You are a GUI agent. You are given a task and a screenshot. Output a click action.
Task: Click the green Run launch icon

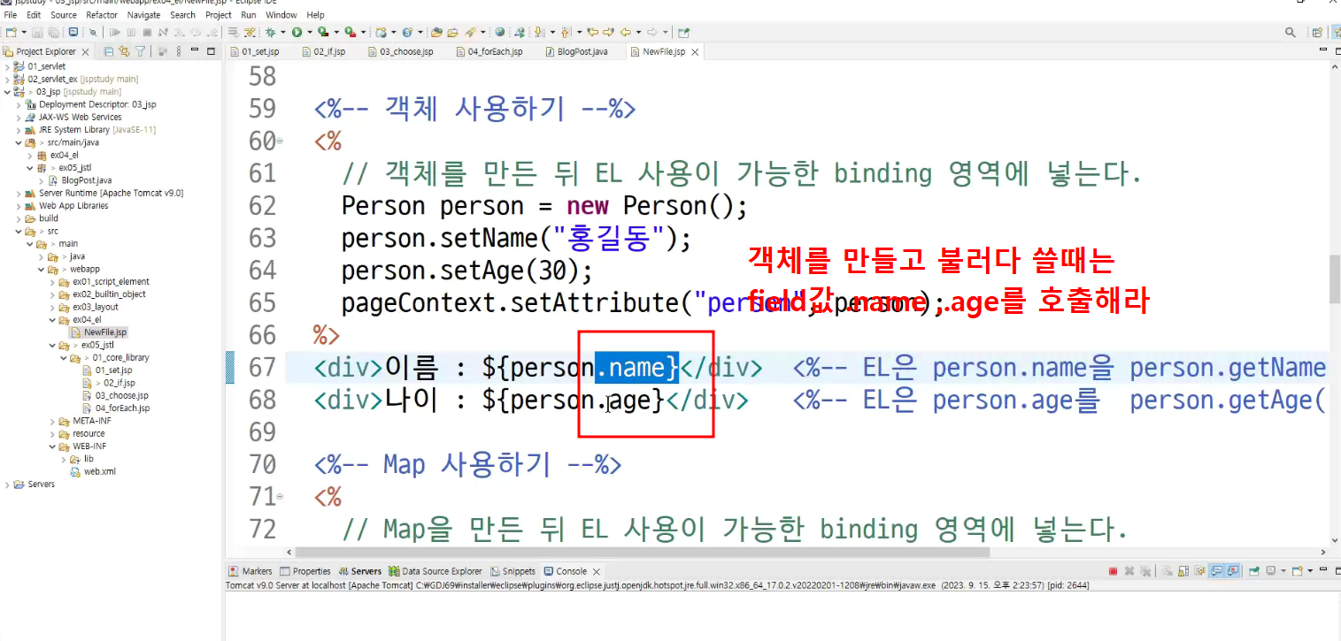click(x=297, y=32)
